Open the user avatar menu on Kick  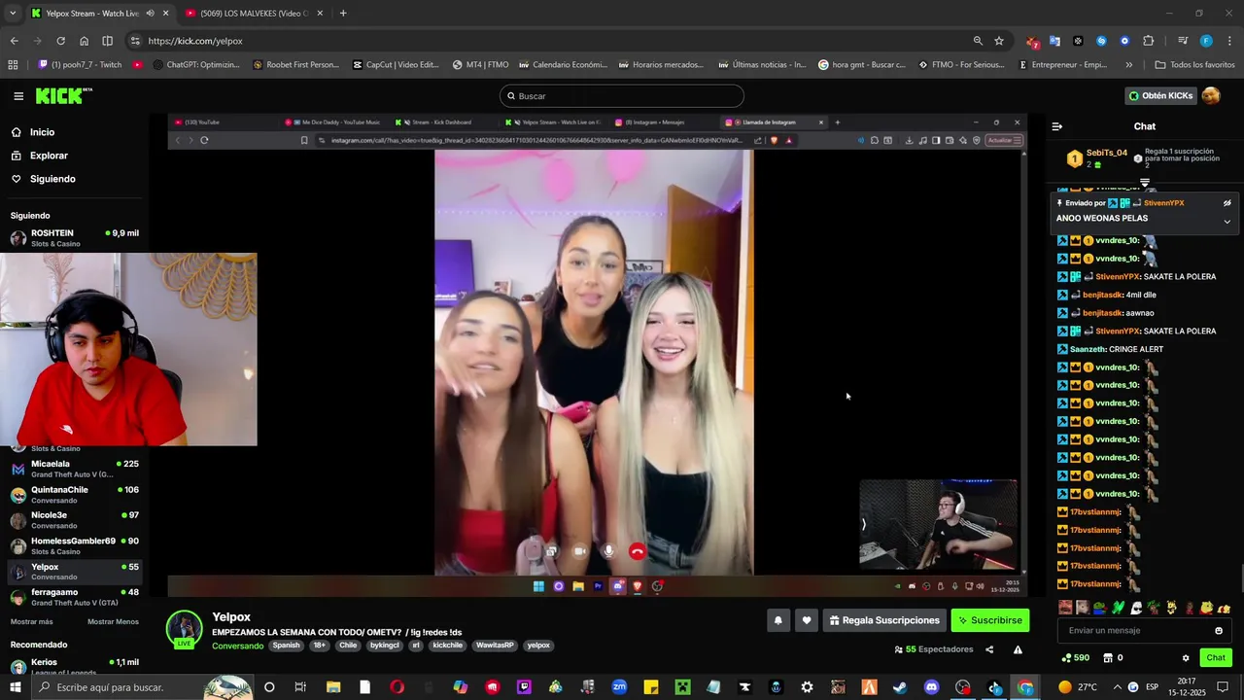[x=1211, y=95]
